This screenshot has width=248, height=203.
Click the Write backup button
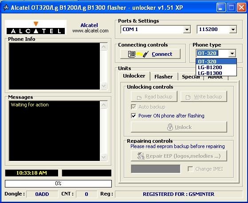(204, 97)
